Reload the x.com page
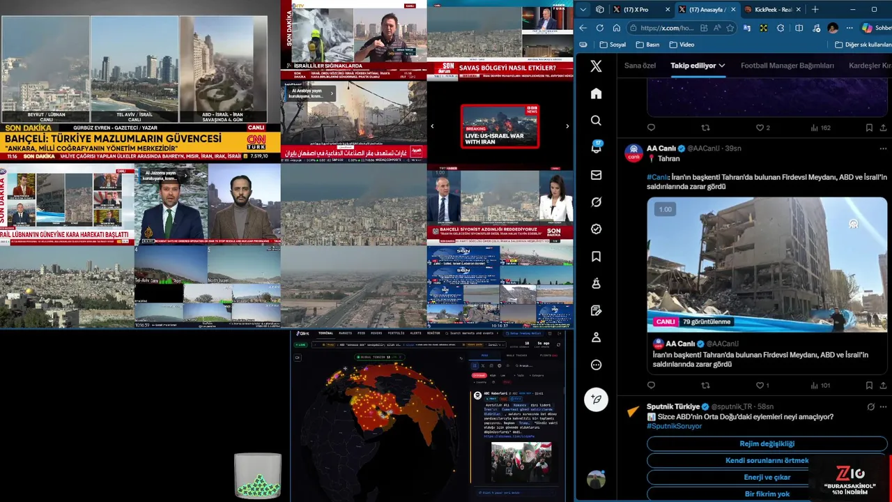This screenshot has width=892, height=502. 600,28
